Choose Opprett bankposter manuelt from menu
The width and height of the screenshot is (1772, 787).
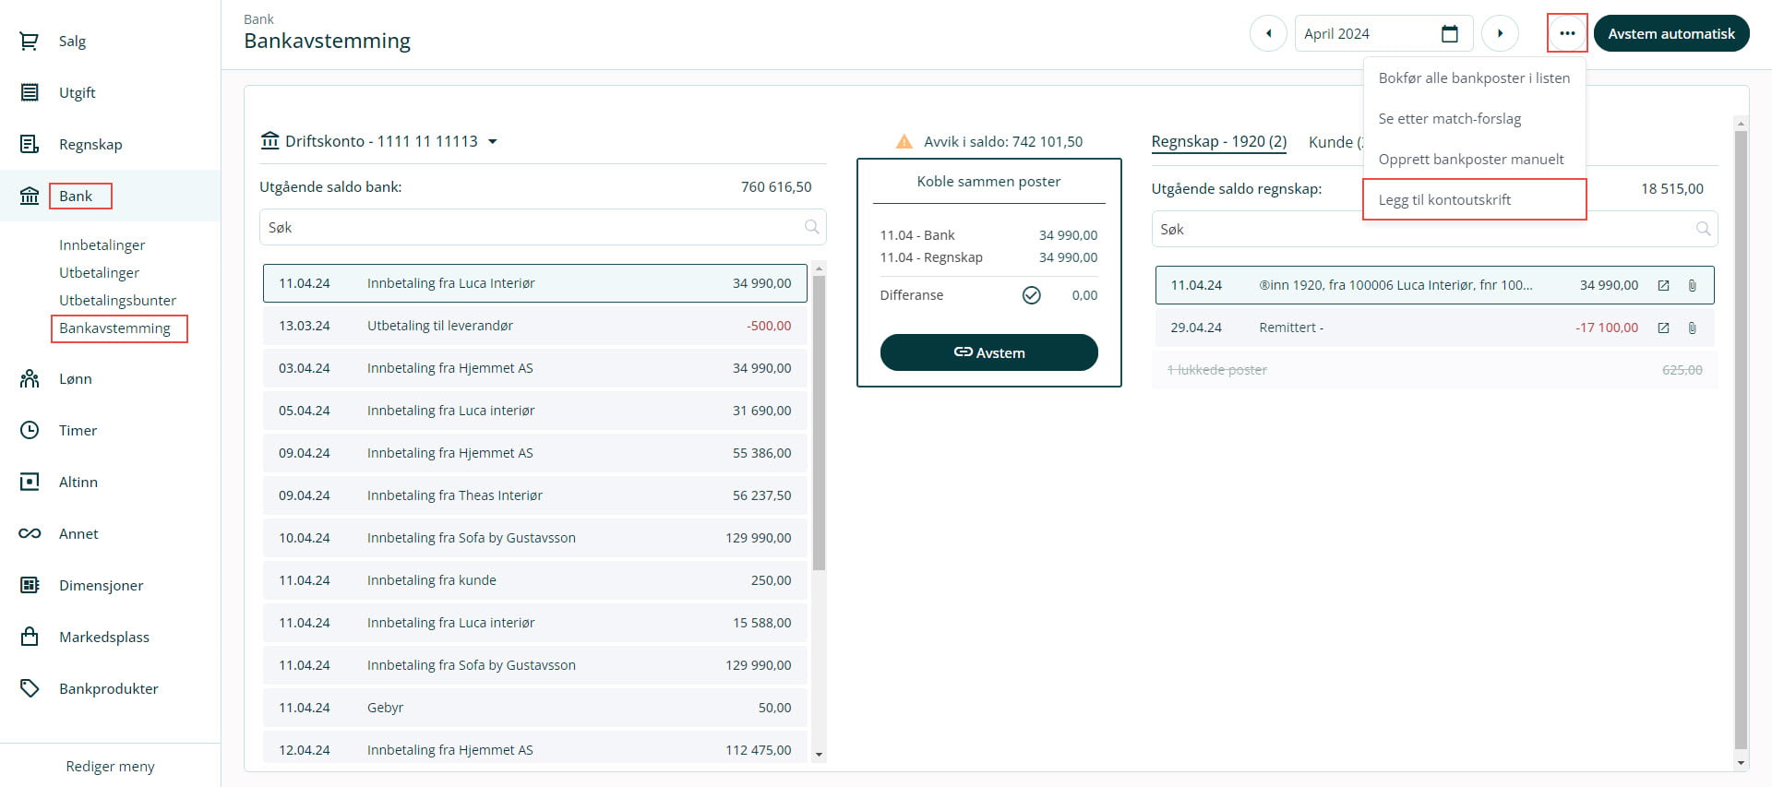(x=1470, y=160)
